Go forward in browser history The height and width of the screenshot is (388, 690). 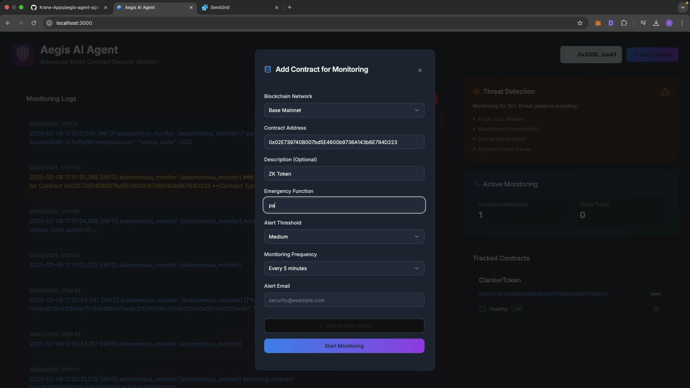[21, 23]
